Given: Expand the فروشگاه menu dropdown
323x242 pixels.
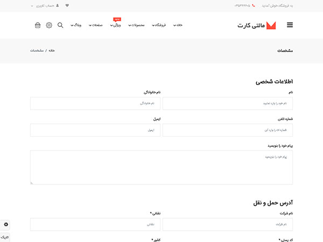Looking at the screenshot, I should point(158,25).
